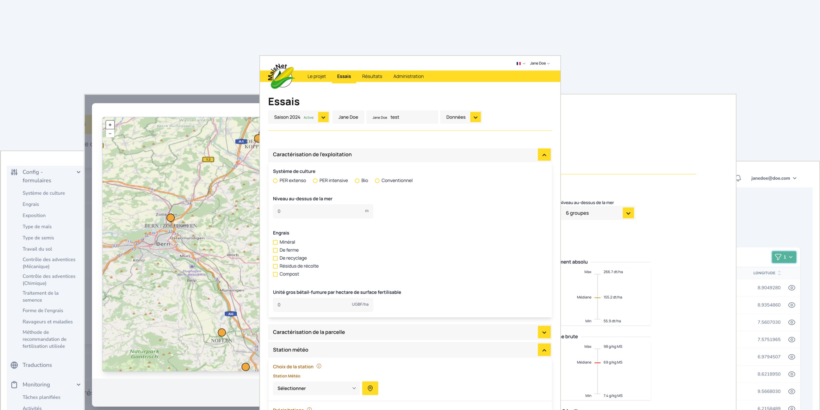Image resolution: width=820 pixels, height=410 pixels.
Task: Open Système de culture in sidebar
Action: pos(44,193)
